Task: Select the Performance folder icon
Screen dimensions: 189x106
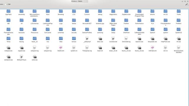Action: pos(139,20)
